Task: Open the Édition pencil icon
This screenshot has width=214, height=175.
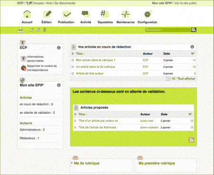Action: pos(47,14)
